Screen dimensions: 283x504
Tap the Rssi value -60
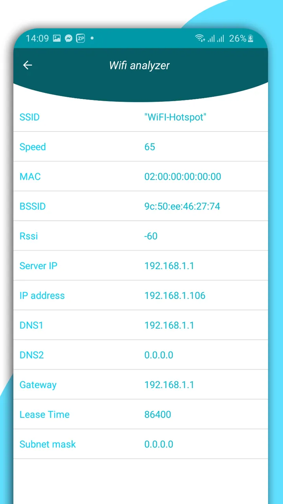pyautogui.click(x=151, y=236)
